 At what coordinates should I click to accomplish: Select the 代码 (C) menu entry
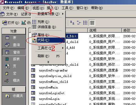[x=48, y=40]
